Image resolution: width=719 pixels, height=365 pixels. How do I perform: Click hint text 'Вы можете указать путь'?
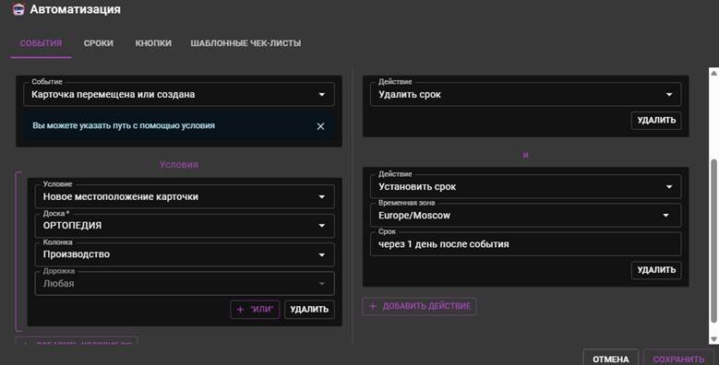[x=124, y=125]
